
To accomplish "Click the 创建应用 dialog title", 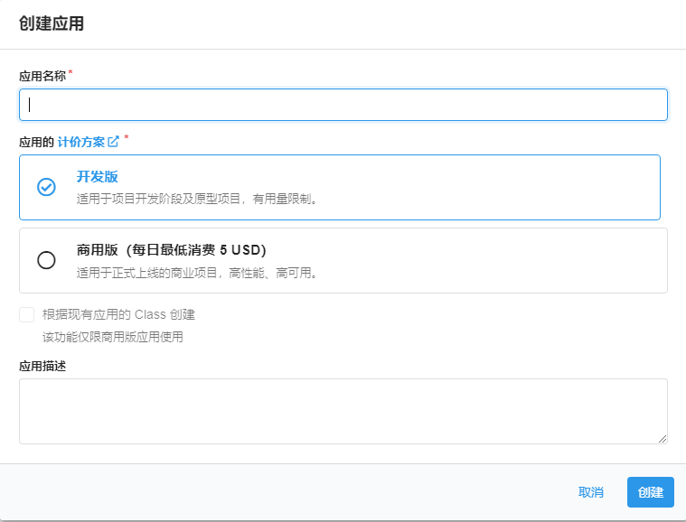I will pos(52,23).
